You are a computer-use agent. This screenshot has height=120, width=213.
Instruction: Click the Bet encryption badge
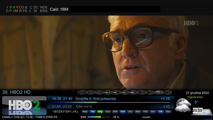tap(153, 112)
